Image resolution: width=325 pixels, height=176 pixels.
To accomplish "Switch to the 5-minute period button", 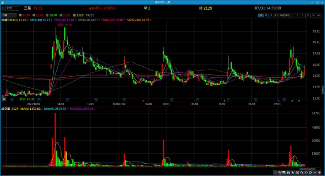I will point(303,15).
